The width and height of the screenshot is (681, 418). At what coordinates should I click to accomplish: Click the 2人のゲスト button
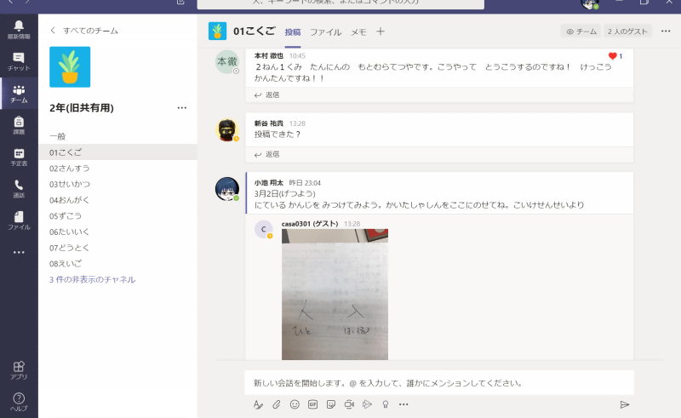tap(627, 31)
